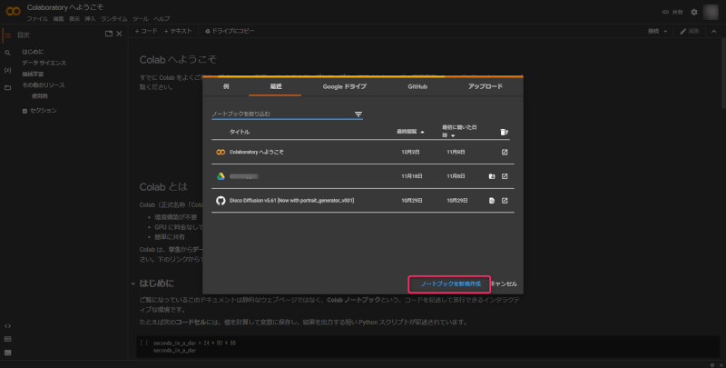Collapse the header with the chevron-up toggle
Viewport: 726px width, 368px height.
pyautogui.click(x=713, y=32)
